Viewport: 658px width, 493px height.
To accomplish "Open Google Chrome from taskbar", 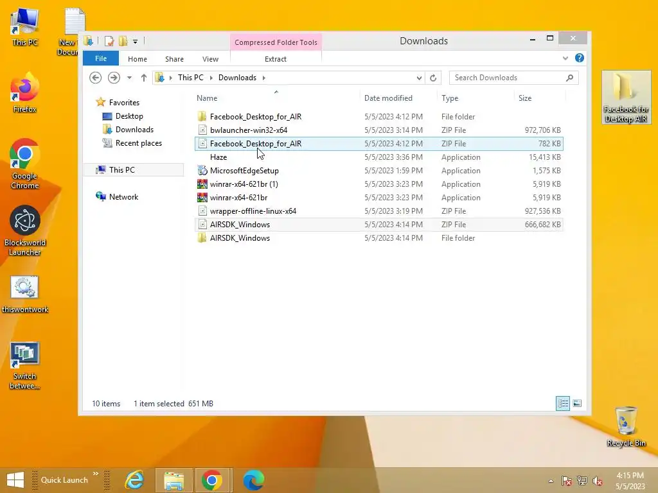I will 211,480.
